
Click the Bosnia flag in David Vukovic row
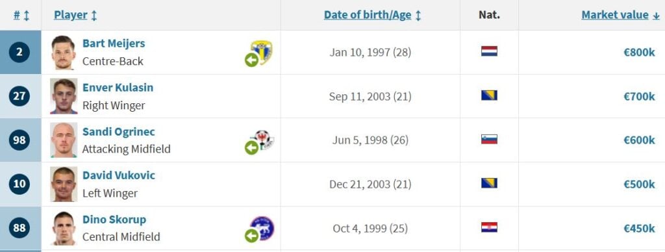pos(489,183)
